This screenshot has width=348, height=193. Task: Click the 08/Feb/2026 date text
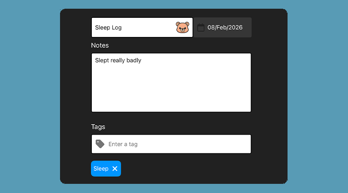[225, 27]
